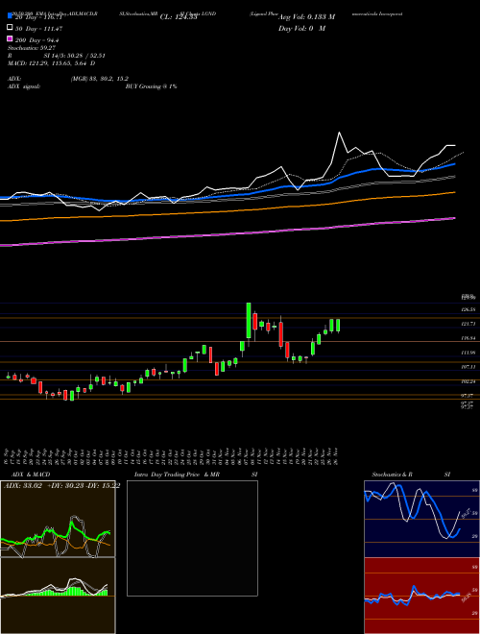Open the ADX indicator chart thumbnail

58,519
